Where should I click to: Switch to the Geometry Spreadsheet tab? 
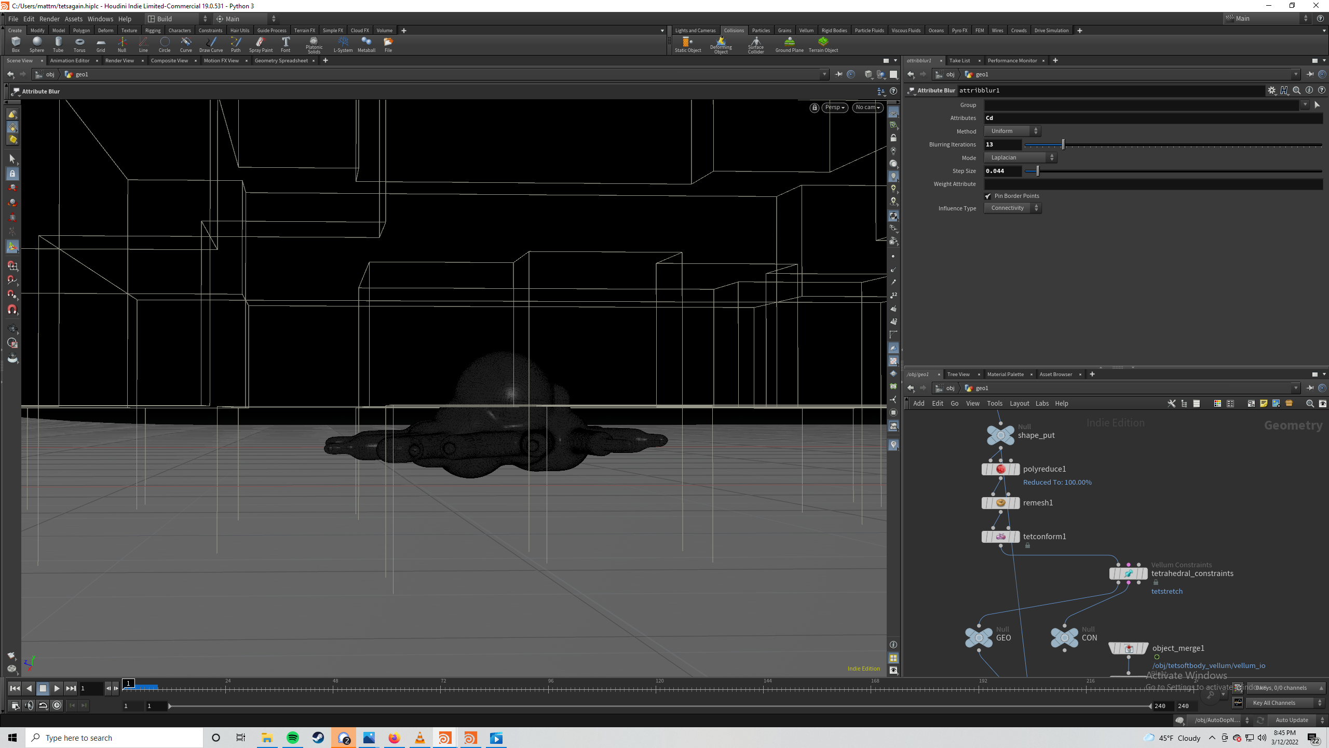pyautogui.click(x=281, y=60)
